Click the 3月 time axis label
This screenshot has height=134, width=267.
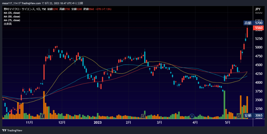(159, 122)
